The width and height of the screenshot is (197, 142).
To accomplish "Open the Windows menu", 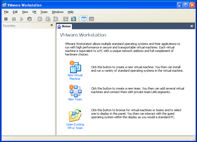I will 58,12.
